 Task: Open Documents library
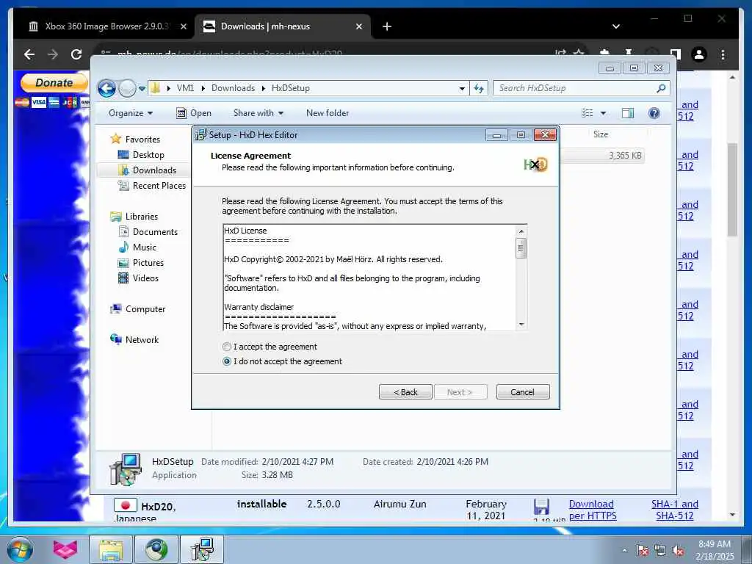click(x=155, y=231)
